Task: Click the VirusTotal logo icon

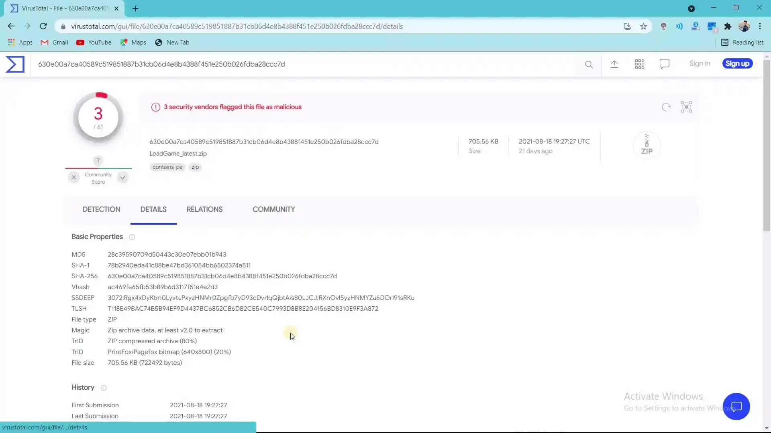Action: [15, 64]
